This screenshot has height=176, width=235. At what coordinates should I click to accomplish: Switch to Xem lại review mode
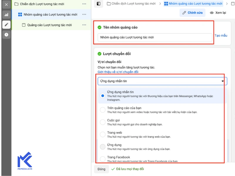click(218, 13)
